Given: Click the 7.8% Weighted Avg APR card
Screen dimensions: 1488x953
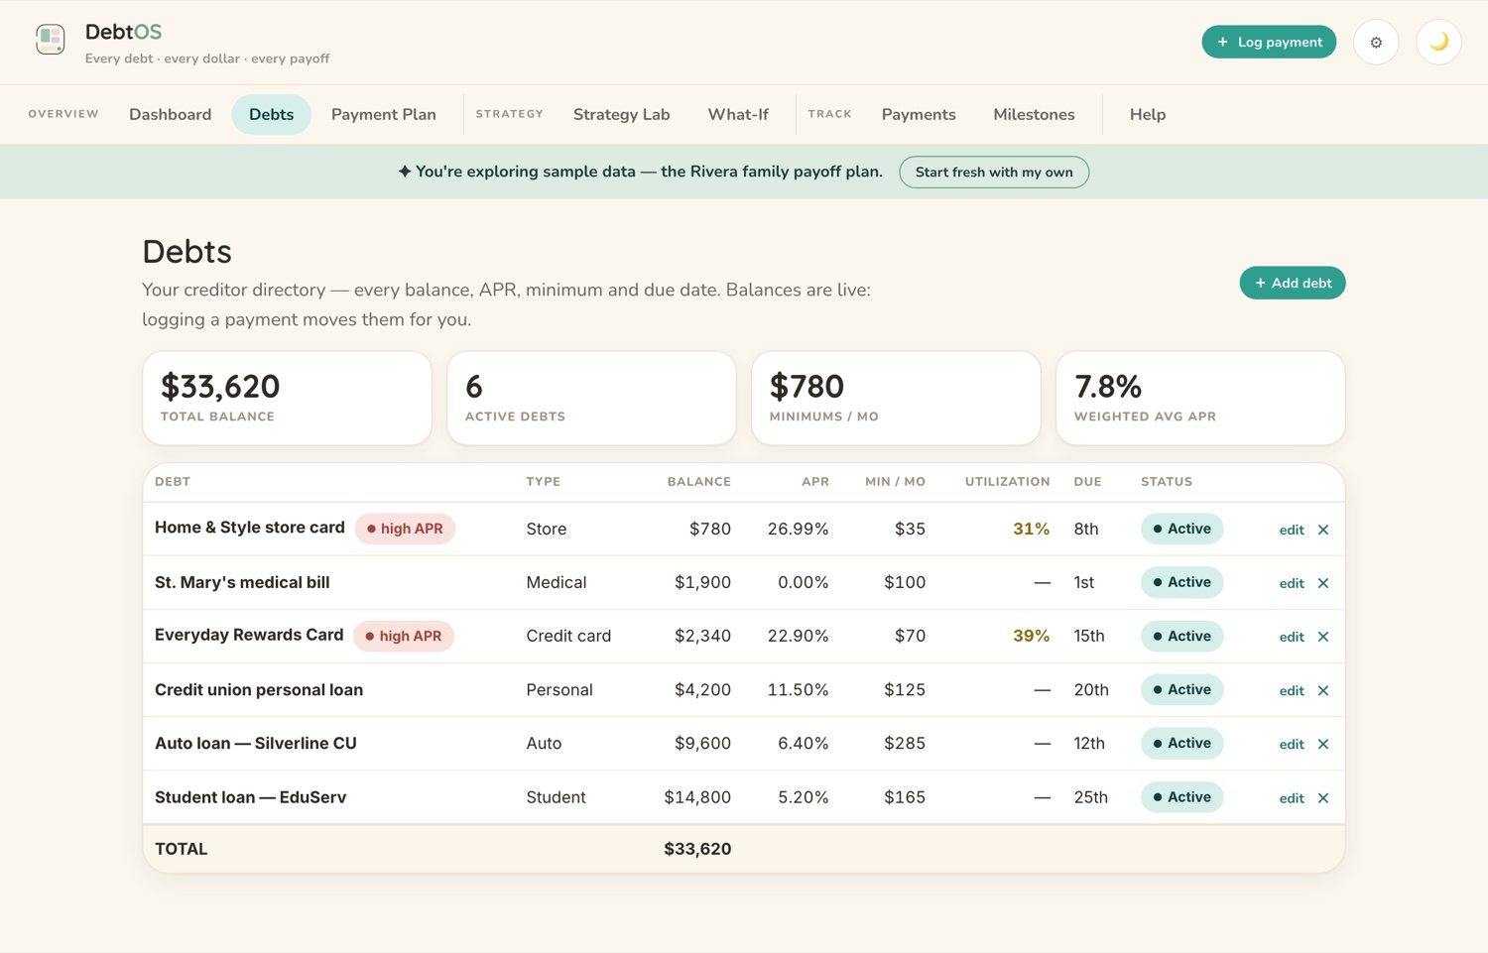Looking at the screenshot, I should tap(1200, 398).
